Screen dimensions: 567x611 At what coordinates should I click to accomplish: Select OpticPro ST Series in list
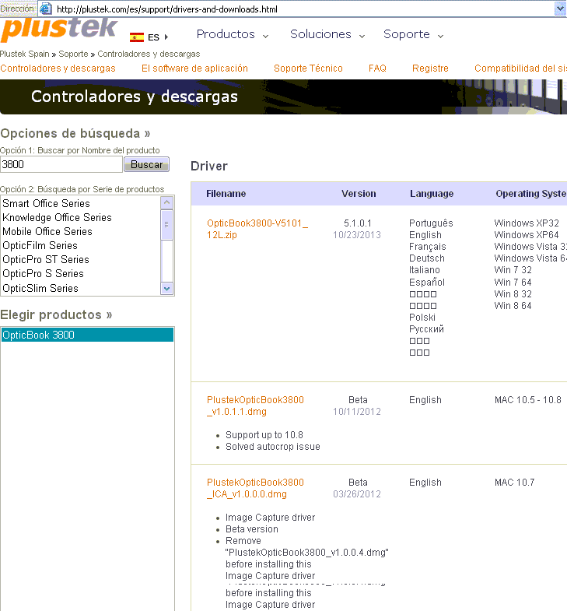[81, 259]
